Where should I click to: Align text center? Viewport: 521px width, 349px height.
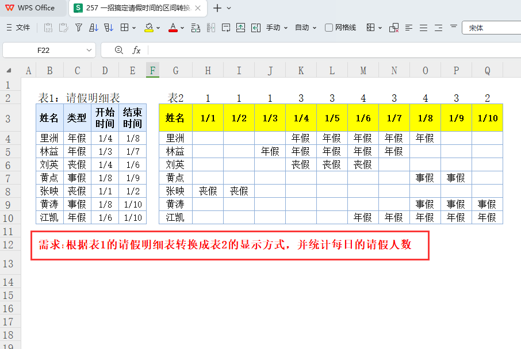(x=423, y=28)
